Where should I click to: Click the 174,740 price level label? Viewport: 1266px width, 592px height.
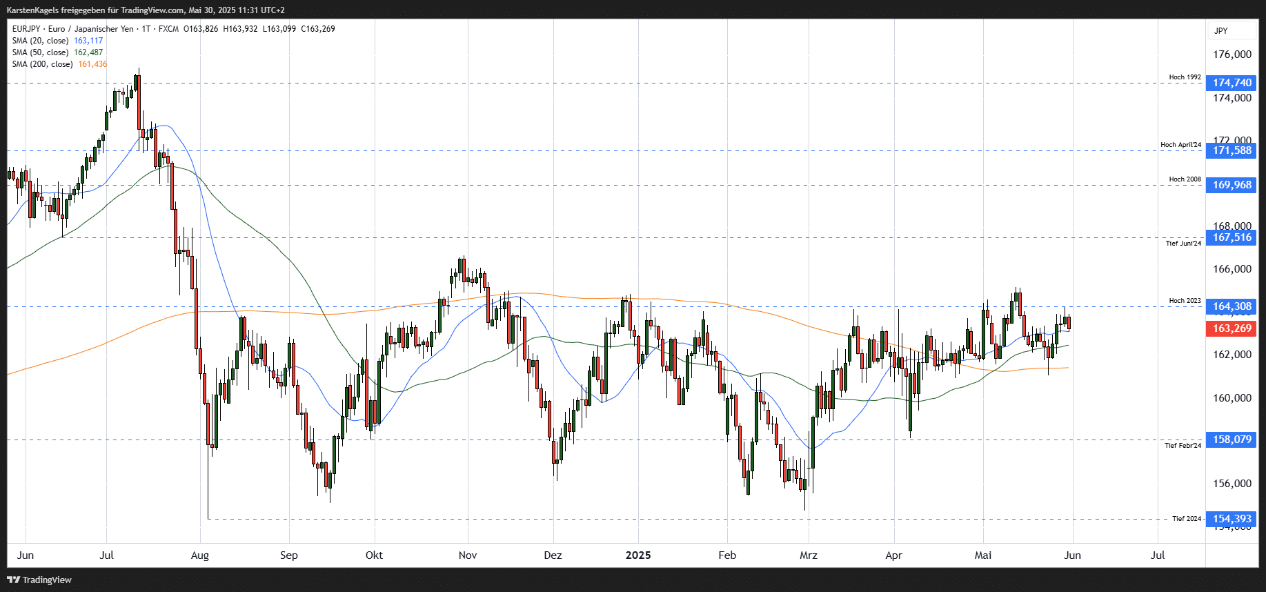[1232, 83]
